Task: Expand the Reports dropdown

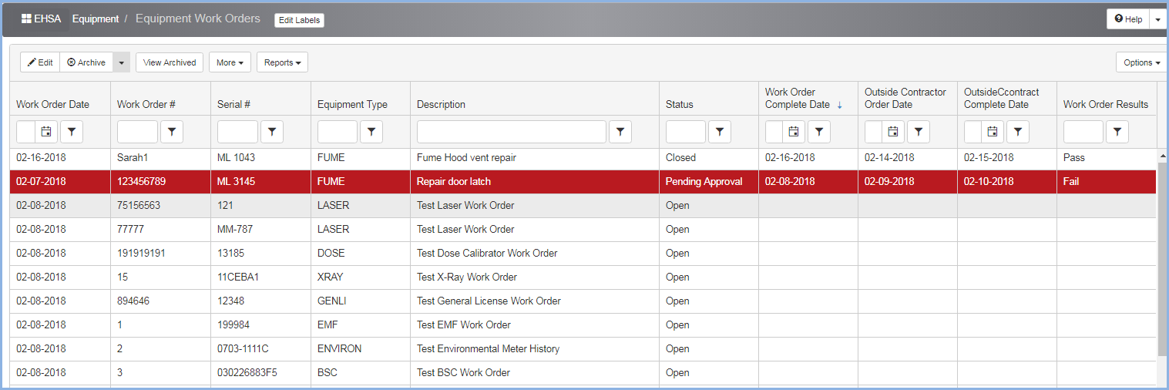Action: click(x=282, y=62)
